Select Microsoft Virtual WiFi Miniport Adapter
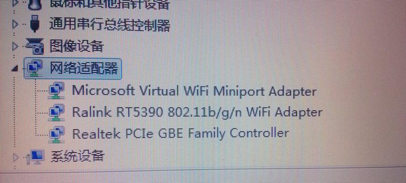The height and width of the screenshot is (183, 406). click(194, 91)
